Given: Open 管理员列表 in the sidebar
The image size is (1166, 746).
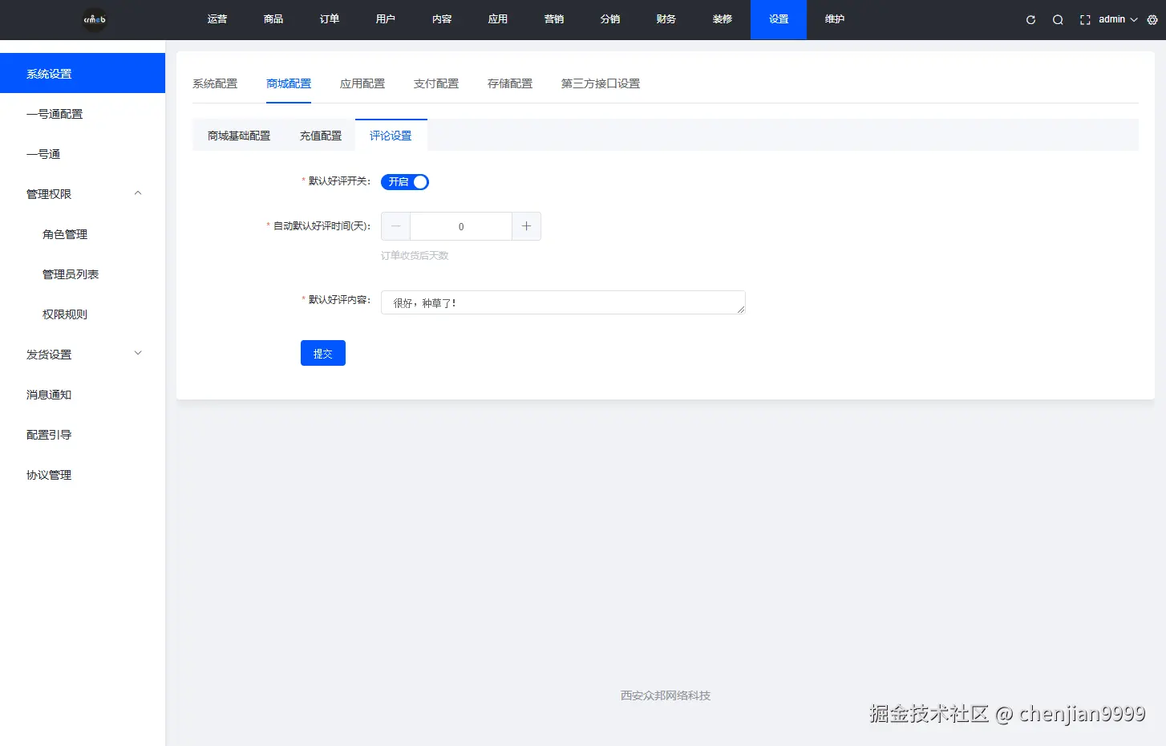Looking at the screenshot, I should [83, 274].
